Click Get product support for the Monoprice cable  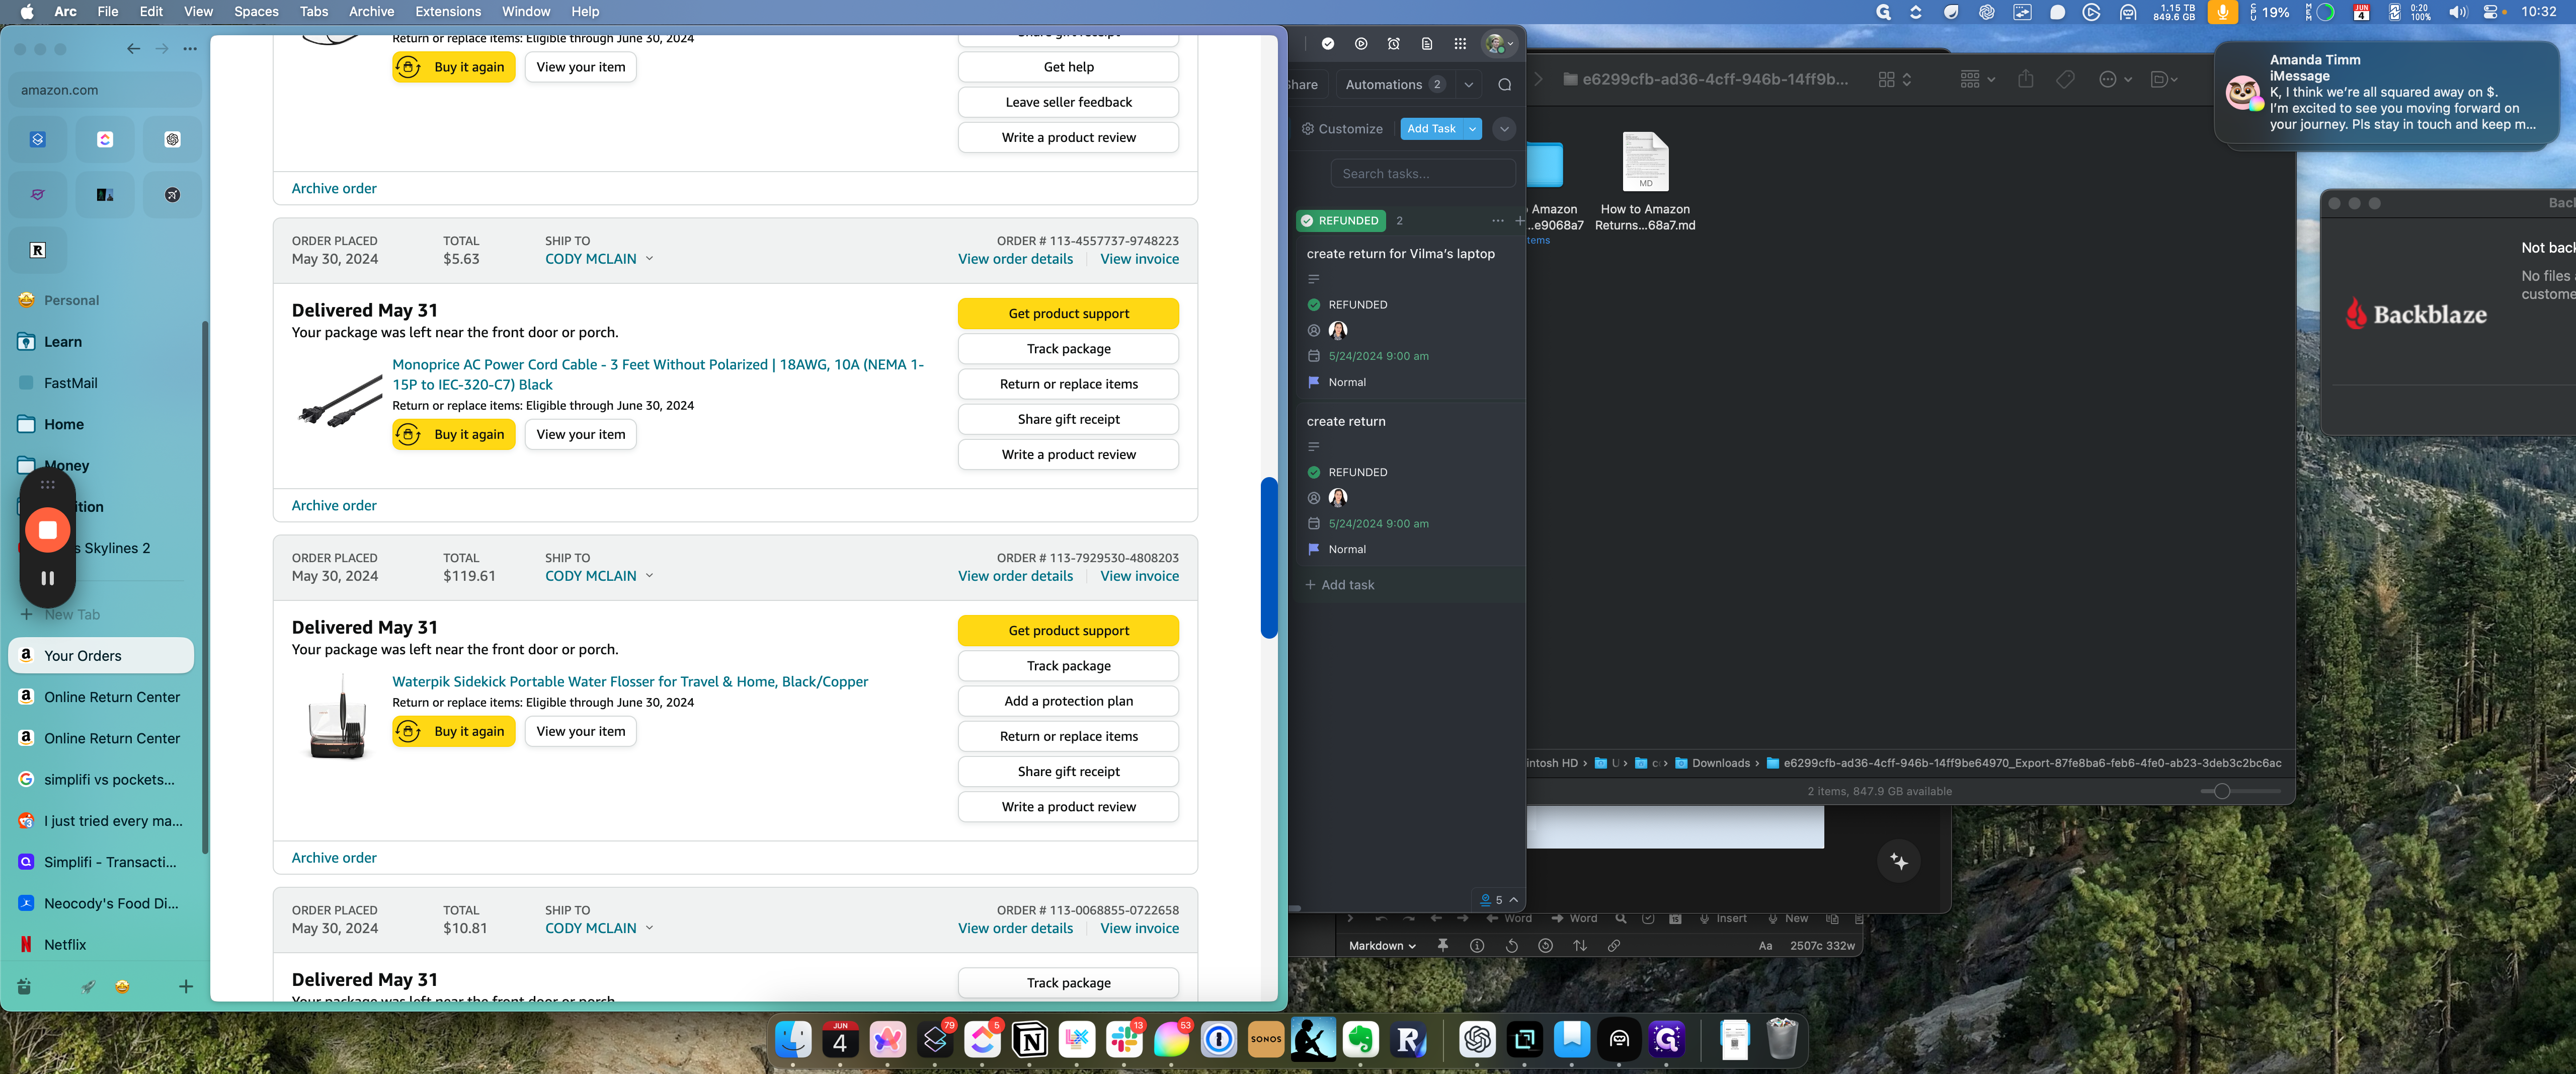coord(1068,314)
